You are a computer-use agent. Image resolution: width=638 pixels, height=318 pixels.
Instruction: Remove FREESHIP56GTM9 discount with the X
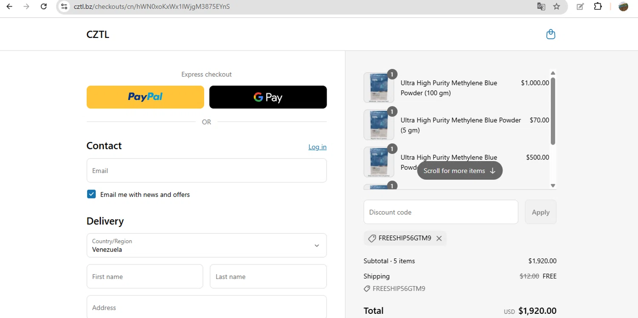(439, 238)
